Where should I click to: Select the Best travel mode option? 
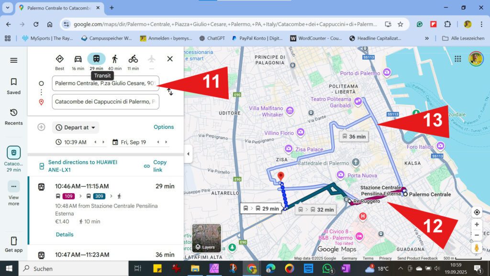click(59, 59)
